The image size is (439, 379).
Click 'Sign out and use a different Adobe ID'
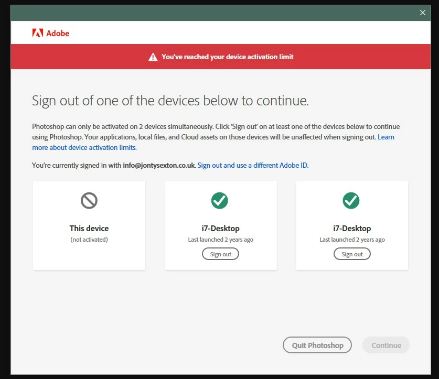[253, 165]
